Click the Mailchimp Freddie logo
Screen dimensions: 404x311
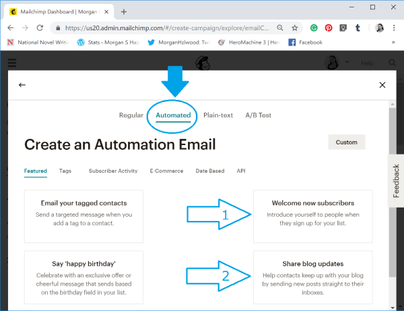tap(203, 63)
